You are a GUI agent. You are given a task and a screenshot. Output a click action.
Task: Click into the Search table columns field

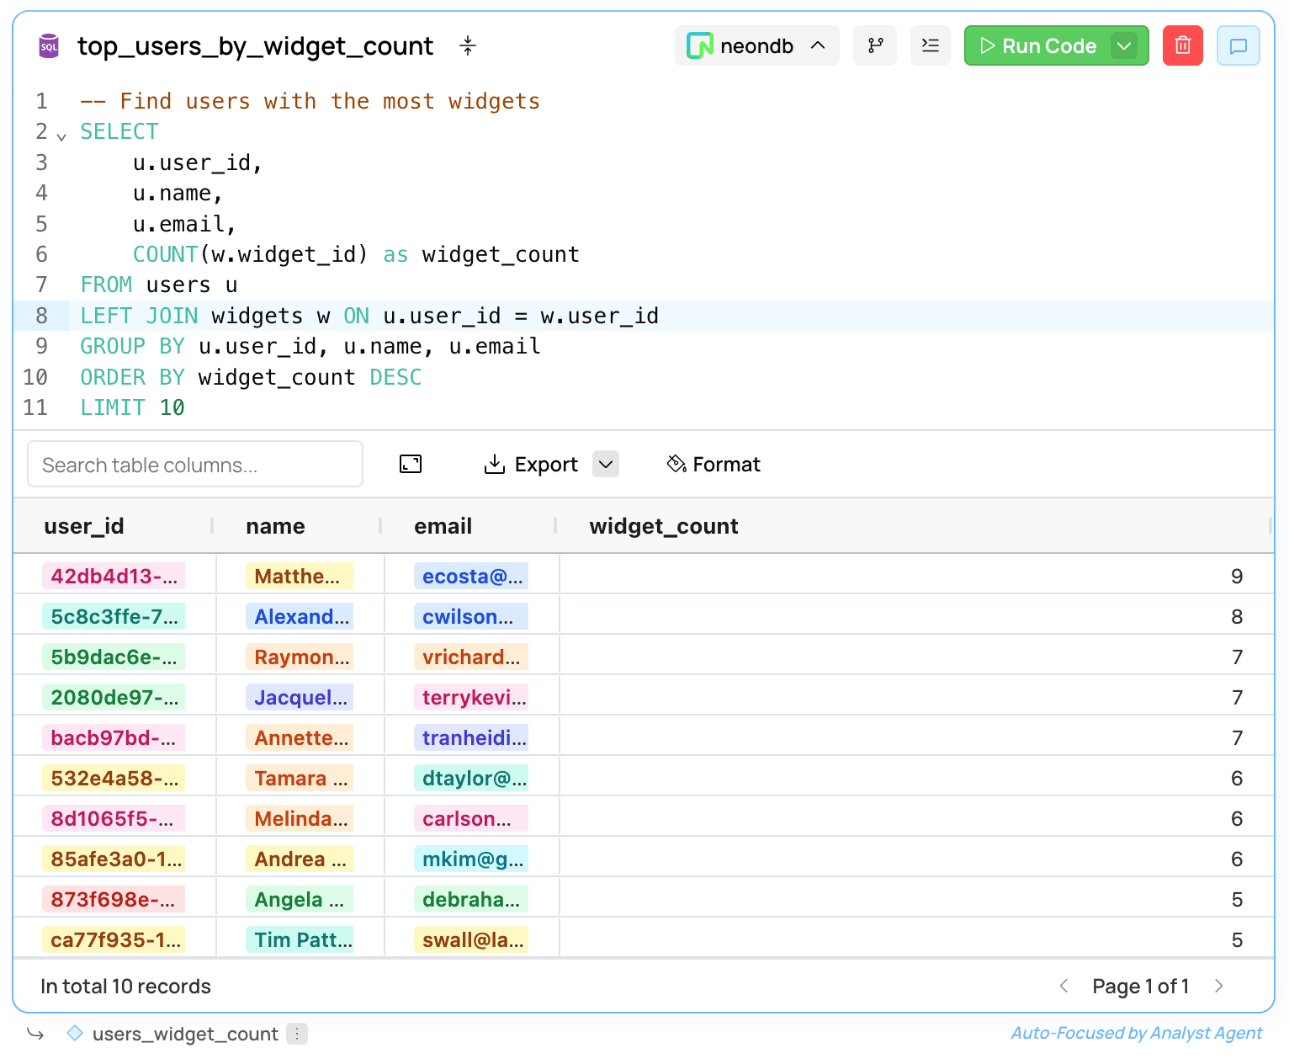[195, 465]
